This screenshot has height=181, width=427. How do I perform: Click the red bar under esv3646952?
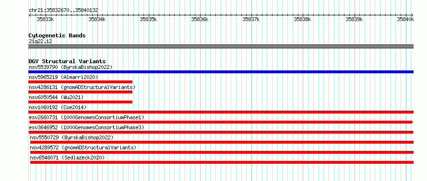click(x=221, y=132)
